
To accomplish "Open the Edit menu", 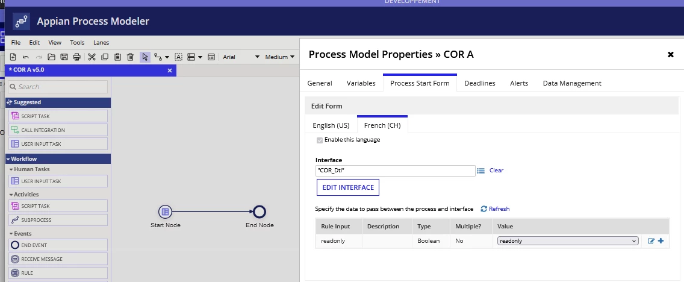I will tap(34, 43).
